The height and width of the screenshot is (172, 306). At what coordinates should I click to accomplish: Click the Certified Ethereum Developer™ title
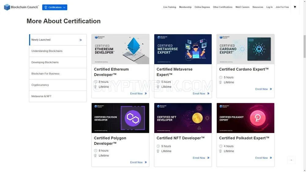[111, 72]
